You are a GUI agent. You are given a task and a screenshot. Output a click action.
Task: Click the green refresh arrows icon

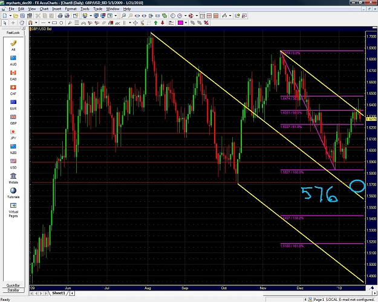[165, 16]
